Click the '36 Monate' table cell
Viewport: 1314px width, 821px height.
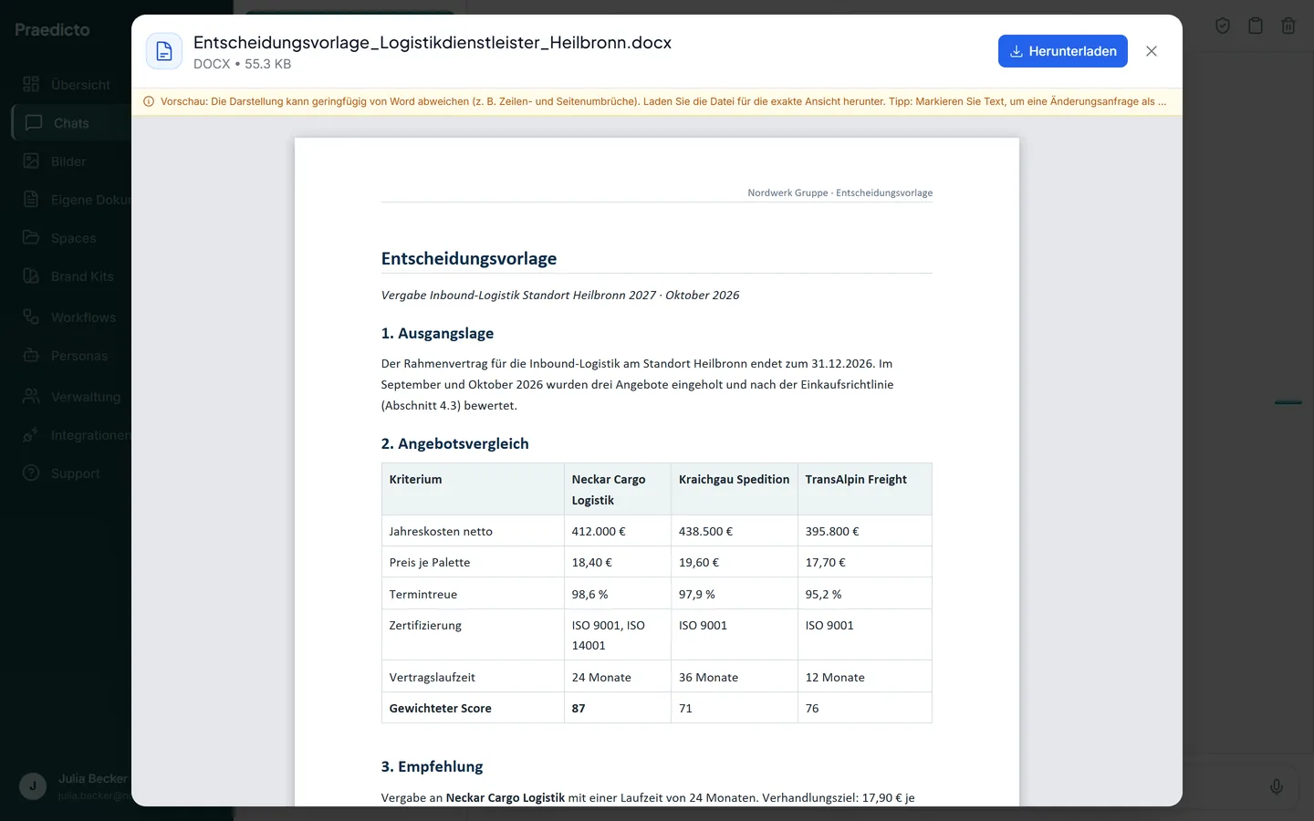coord(734,677)
